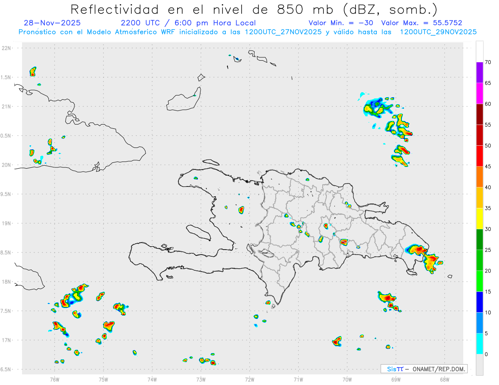Select the bright green 15-20 dBZ swatch
This screenshot has width=499, height=385.
[479, 281]
